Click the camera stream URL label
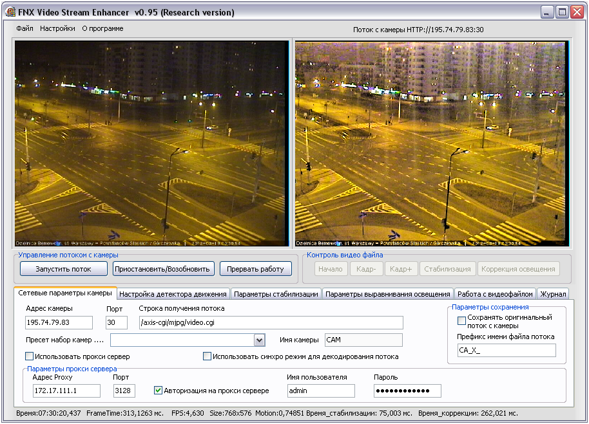This screenshot has width=589, height=424. click(x=418, y=30)
